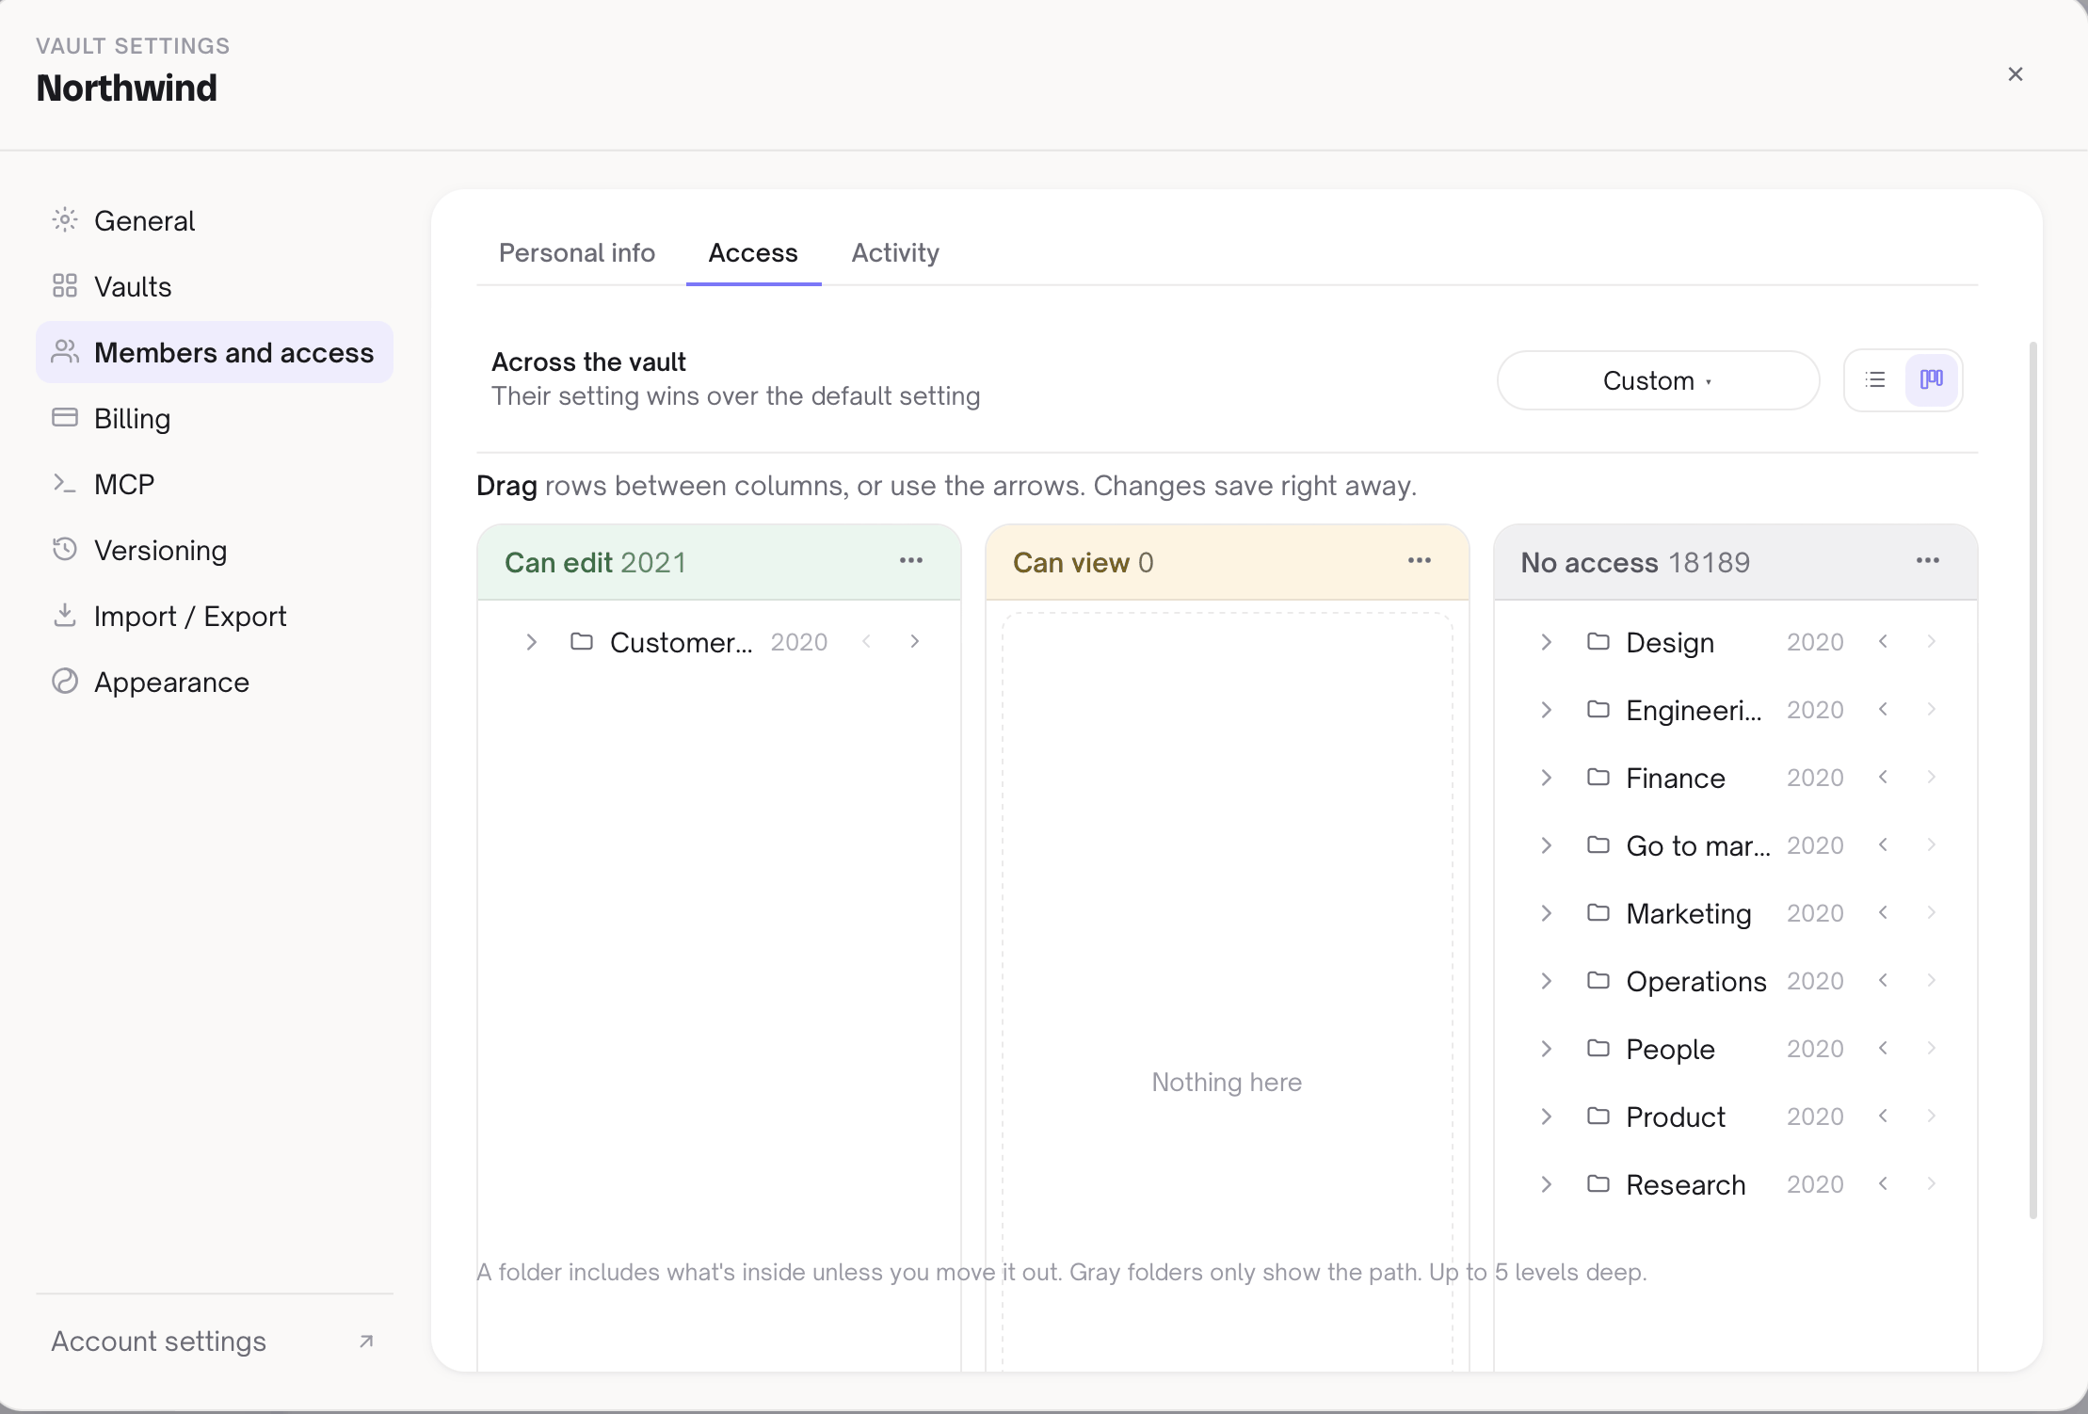Open Appearance settings icon
2088x1414 pixels.
(x=64, y=682)
